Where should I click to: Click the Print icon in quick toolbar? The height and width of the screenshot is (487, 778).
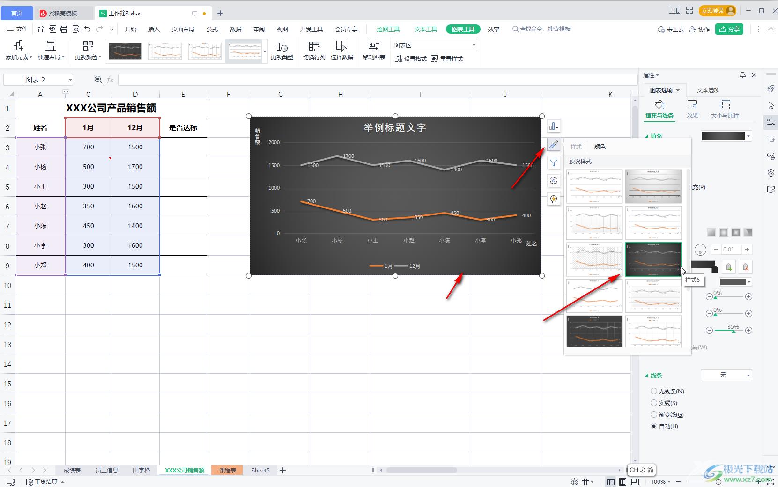point(64,29)
